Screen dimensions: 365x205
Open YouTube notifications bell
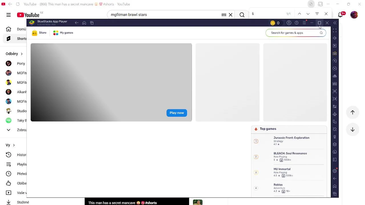pos(340,15)
